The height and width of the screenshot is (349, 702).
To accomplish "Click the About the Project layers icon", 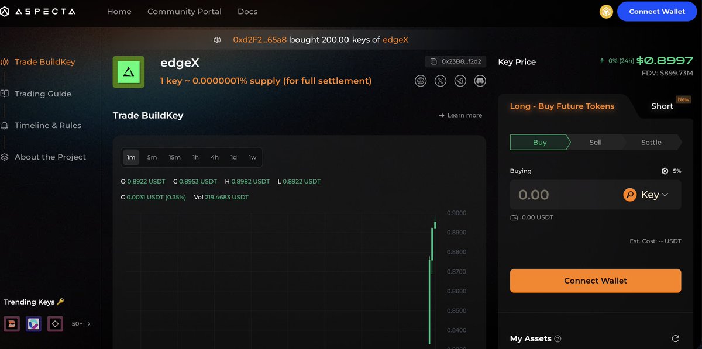I will (x=5, y=157).
